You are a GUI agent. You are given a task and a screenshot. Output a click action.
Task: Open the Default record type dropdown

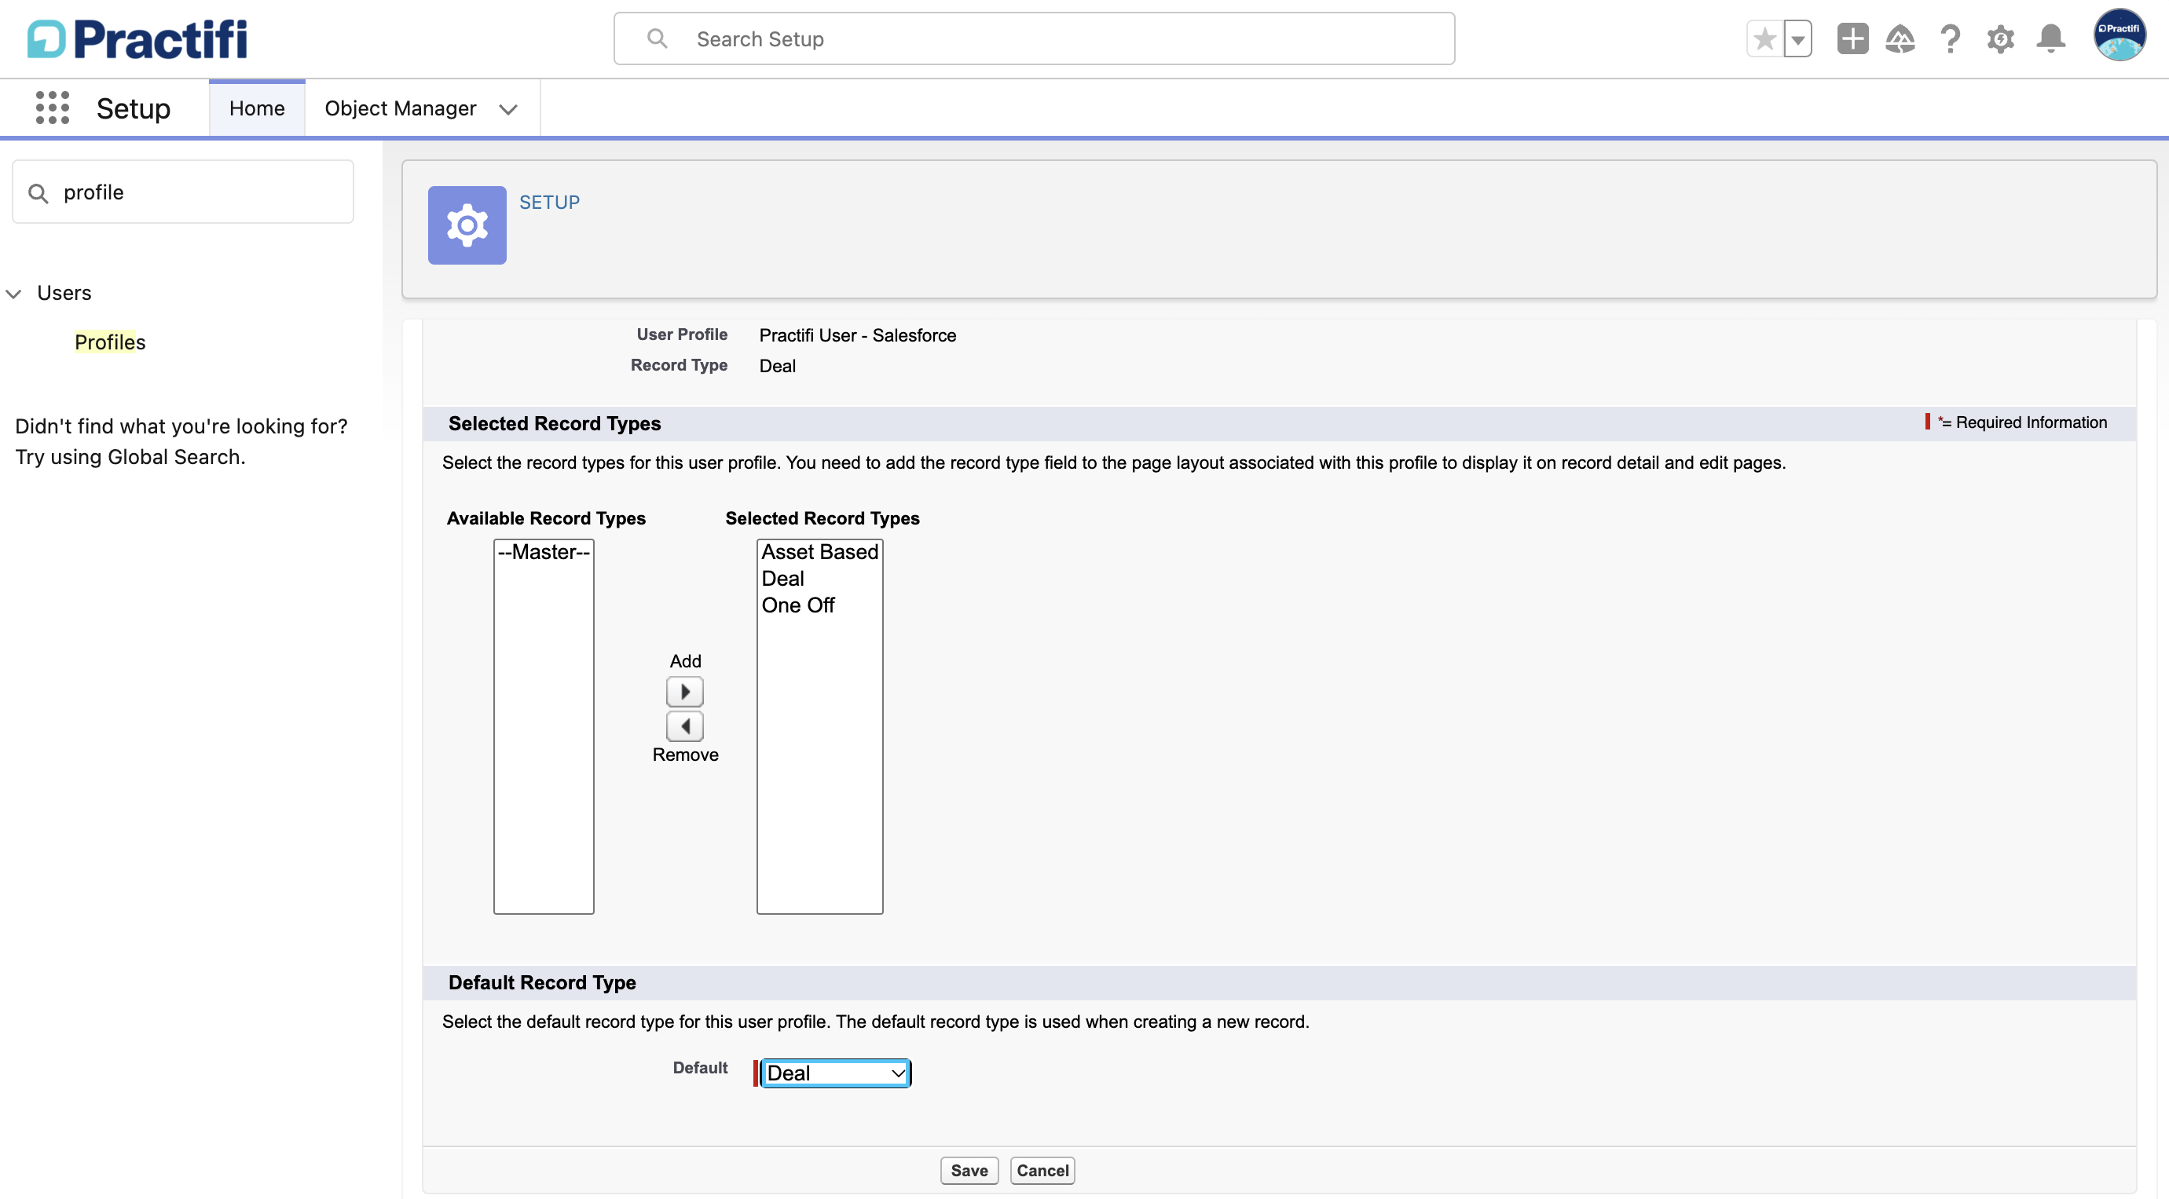835,1073
